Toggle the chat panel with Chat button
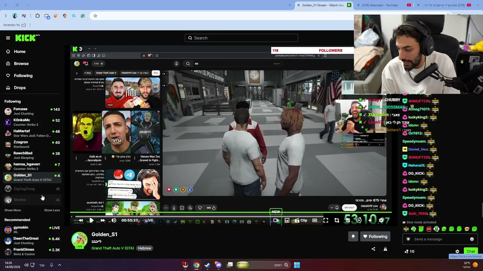 tap(471, 251)
